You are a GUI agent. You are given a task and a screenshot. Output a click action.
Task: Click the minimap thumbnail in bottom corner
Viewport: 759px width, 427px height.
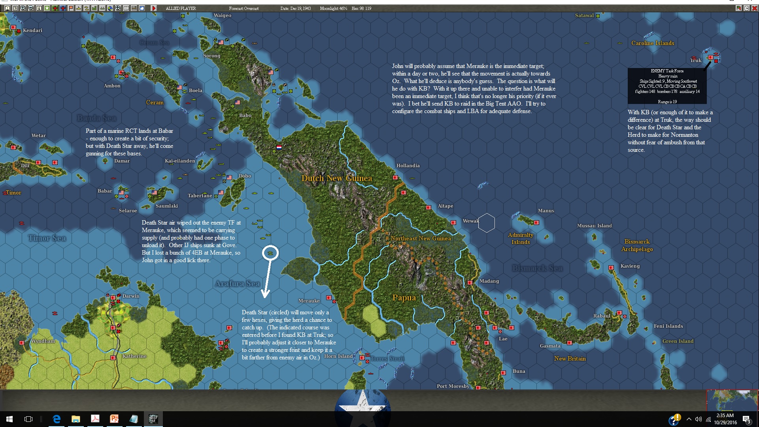(732, 400)
